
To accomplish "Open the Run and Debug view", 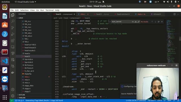I will (13, 34).
